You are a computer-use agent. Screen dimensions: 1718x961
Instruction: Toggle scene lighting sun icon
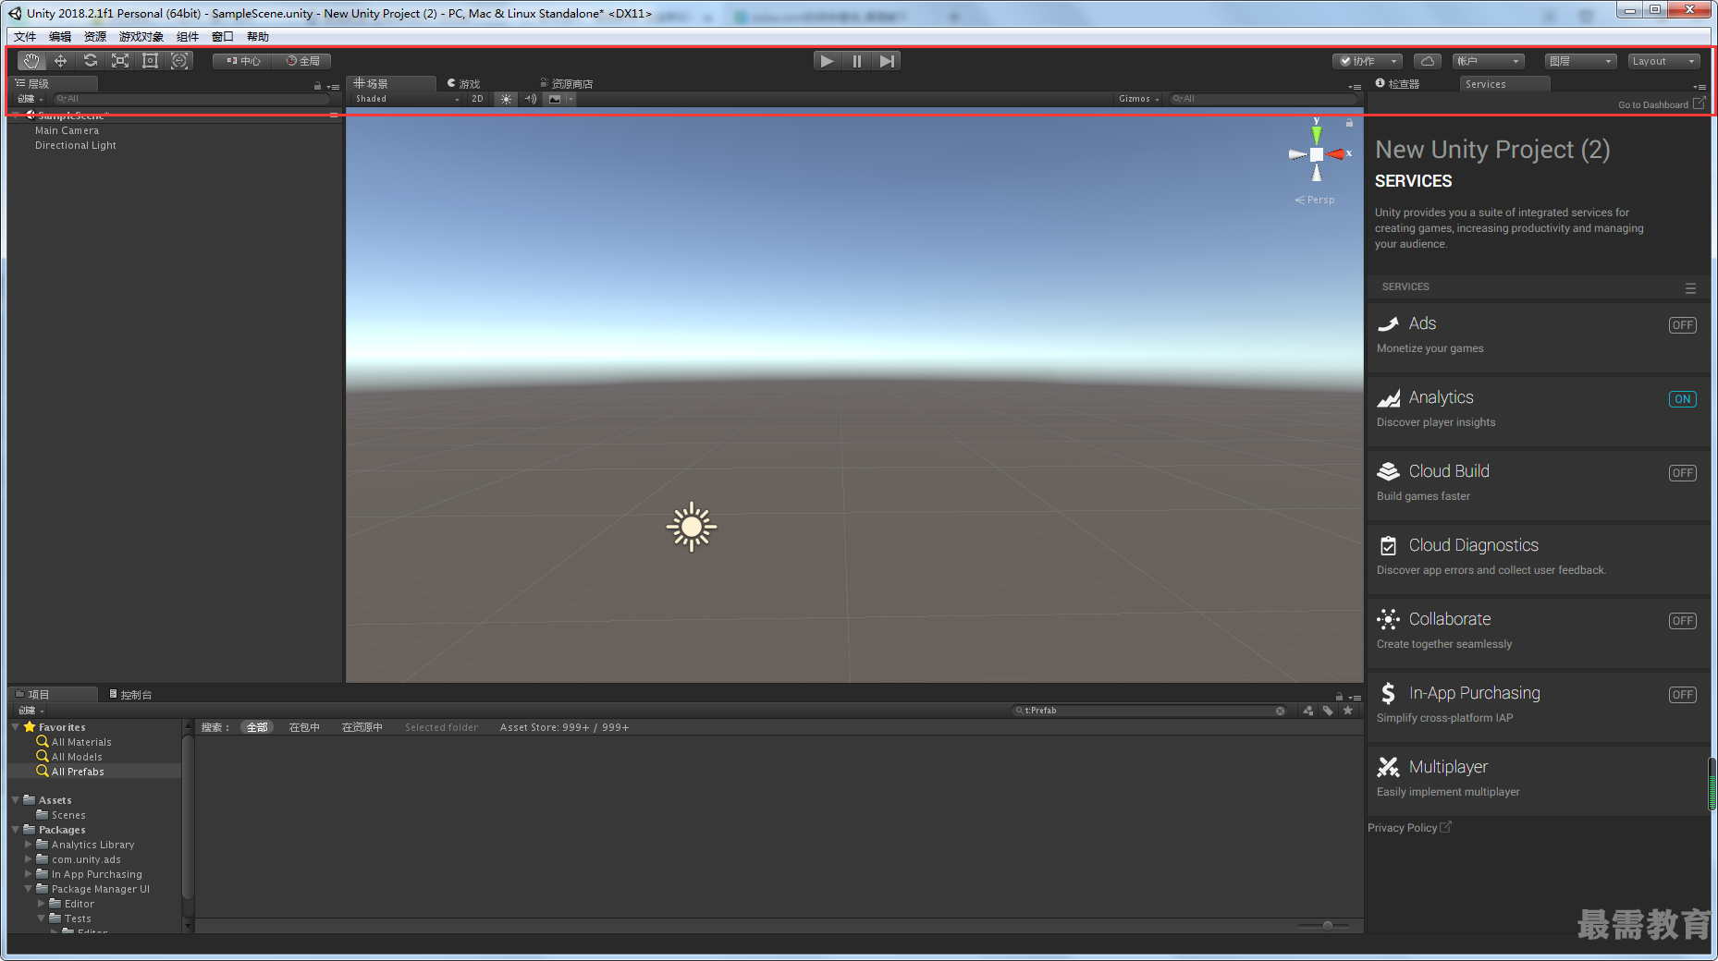tap(506, 99)
